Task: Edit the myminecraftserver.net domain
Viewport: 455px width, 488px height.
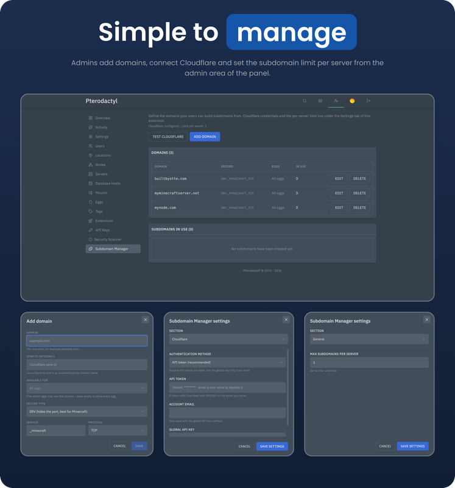Action: click(x=339, y=193)
